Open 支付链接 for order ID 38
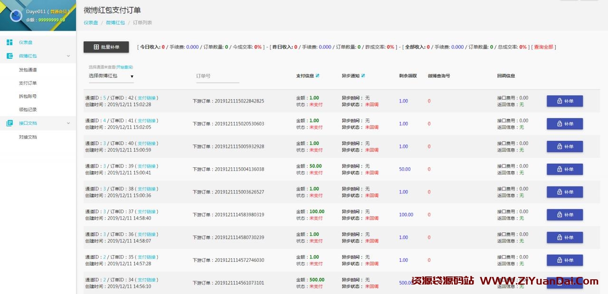 pos(147,189)
